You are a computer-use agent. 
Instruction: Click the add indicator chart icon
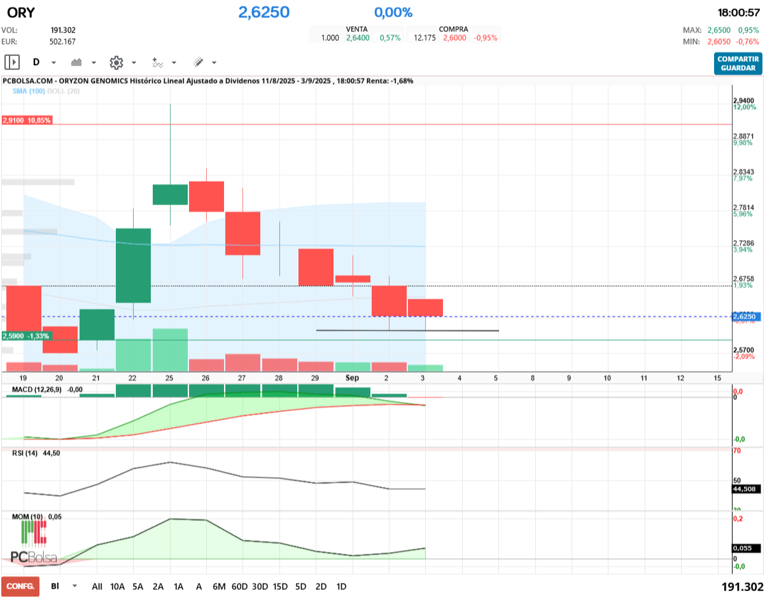click(x=157, y=62)
